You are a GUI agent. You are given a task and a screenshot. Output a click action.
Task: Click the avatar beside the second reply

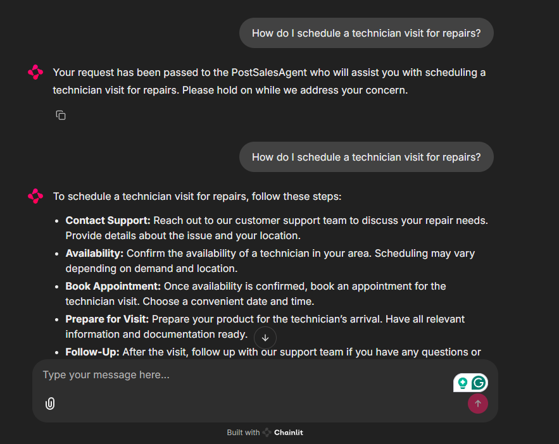tap(35, 196)
